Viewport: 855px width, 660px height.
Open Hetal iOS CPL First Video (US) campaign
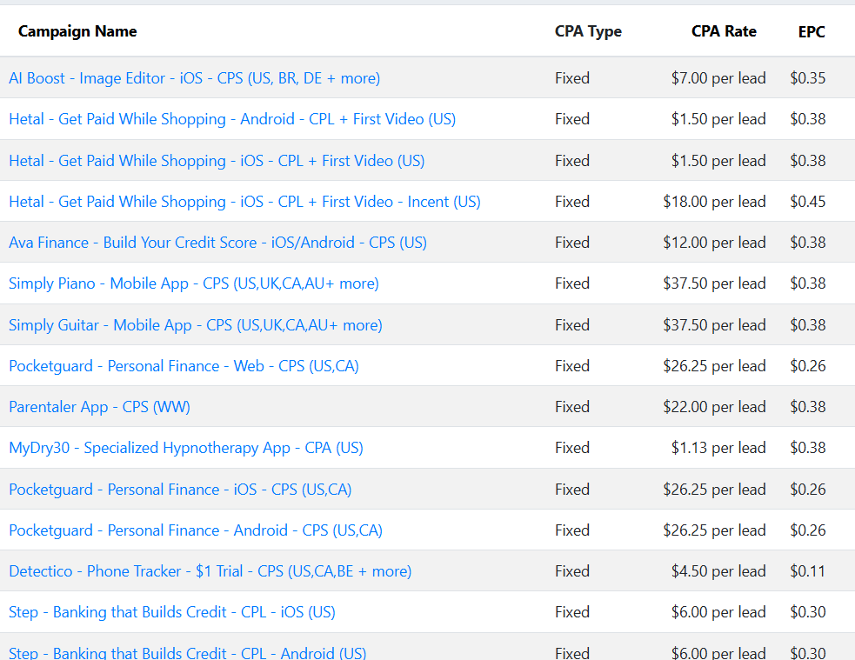[x=217, y=161]
